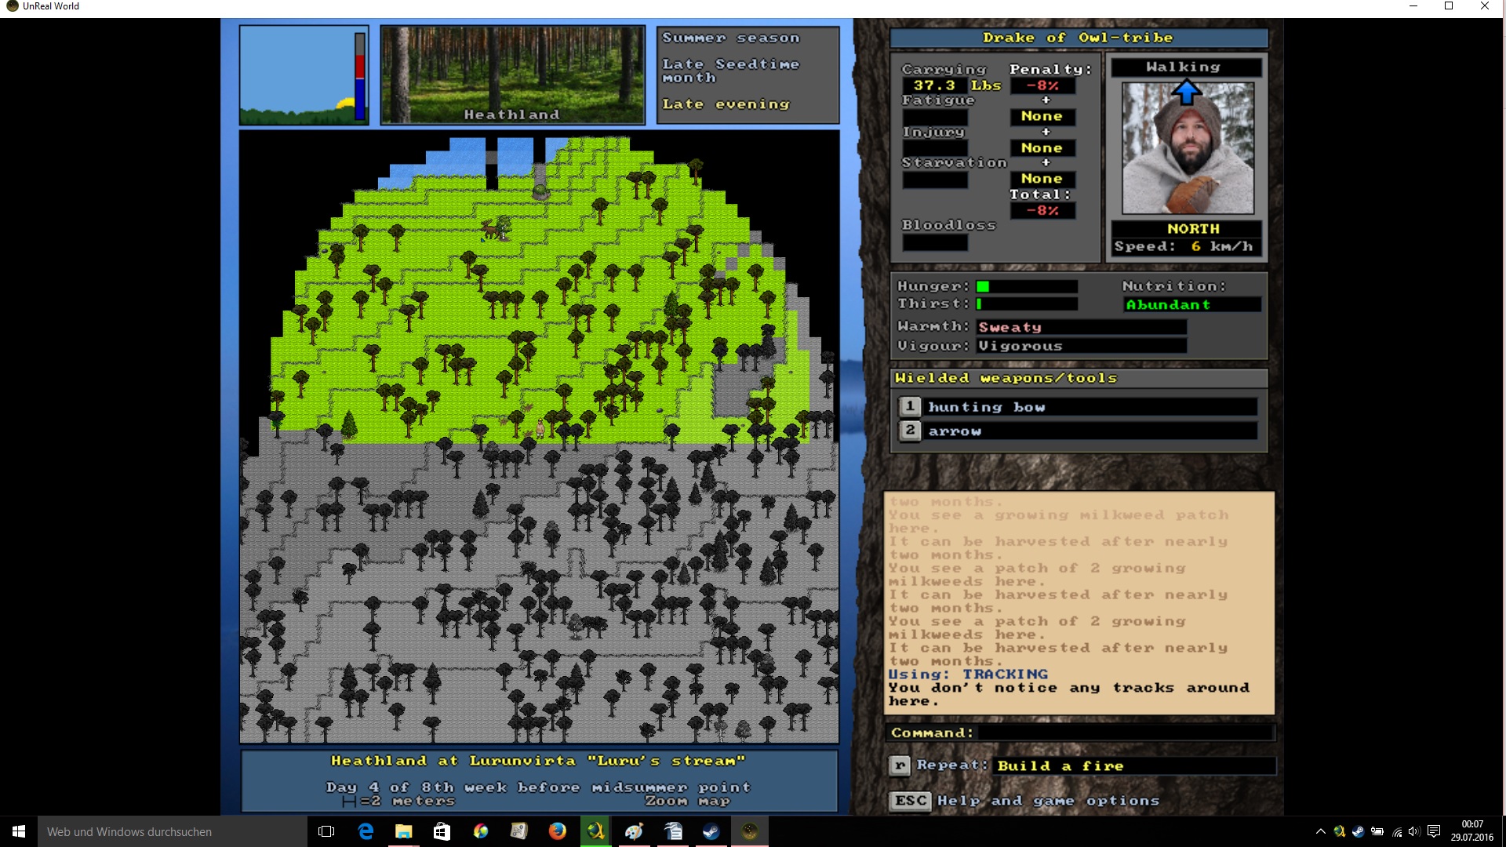Click the ESC key icon for help
Image resolution: width=1506 pixels, height=847 pixels.
[x=910, y=801]
